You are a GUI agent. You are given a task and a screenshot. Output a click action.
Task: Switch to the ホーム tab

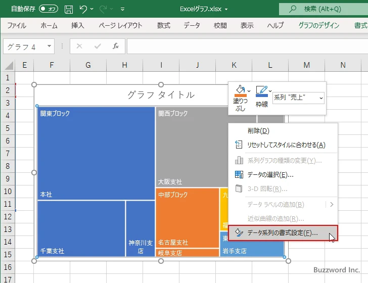pos(49,25)
